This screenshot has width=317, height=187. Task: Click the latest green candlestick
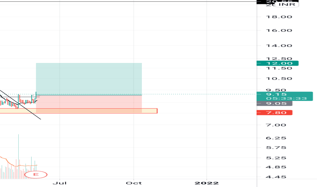tap(36, 96)
